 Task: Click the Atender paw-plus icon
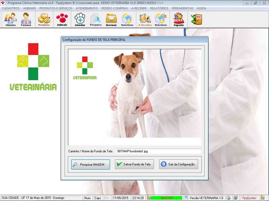80,19
